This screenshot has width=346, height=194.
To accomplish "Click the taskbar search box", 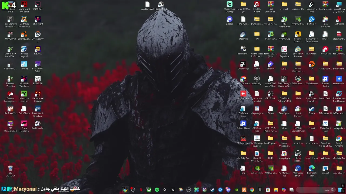I will tap(316, 190).
